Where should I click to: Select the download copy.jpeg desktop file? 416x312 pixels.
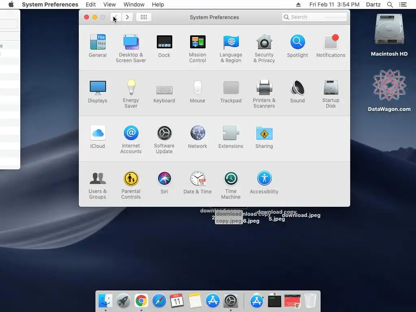tap(229, 217)
